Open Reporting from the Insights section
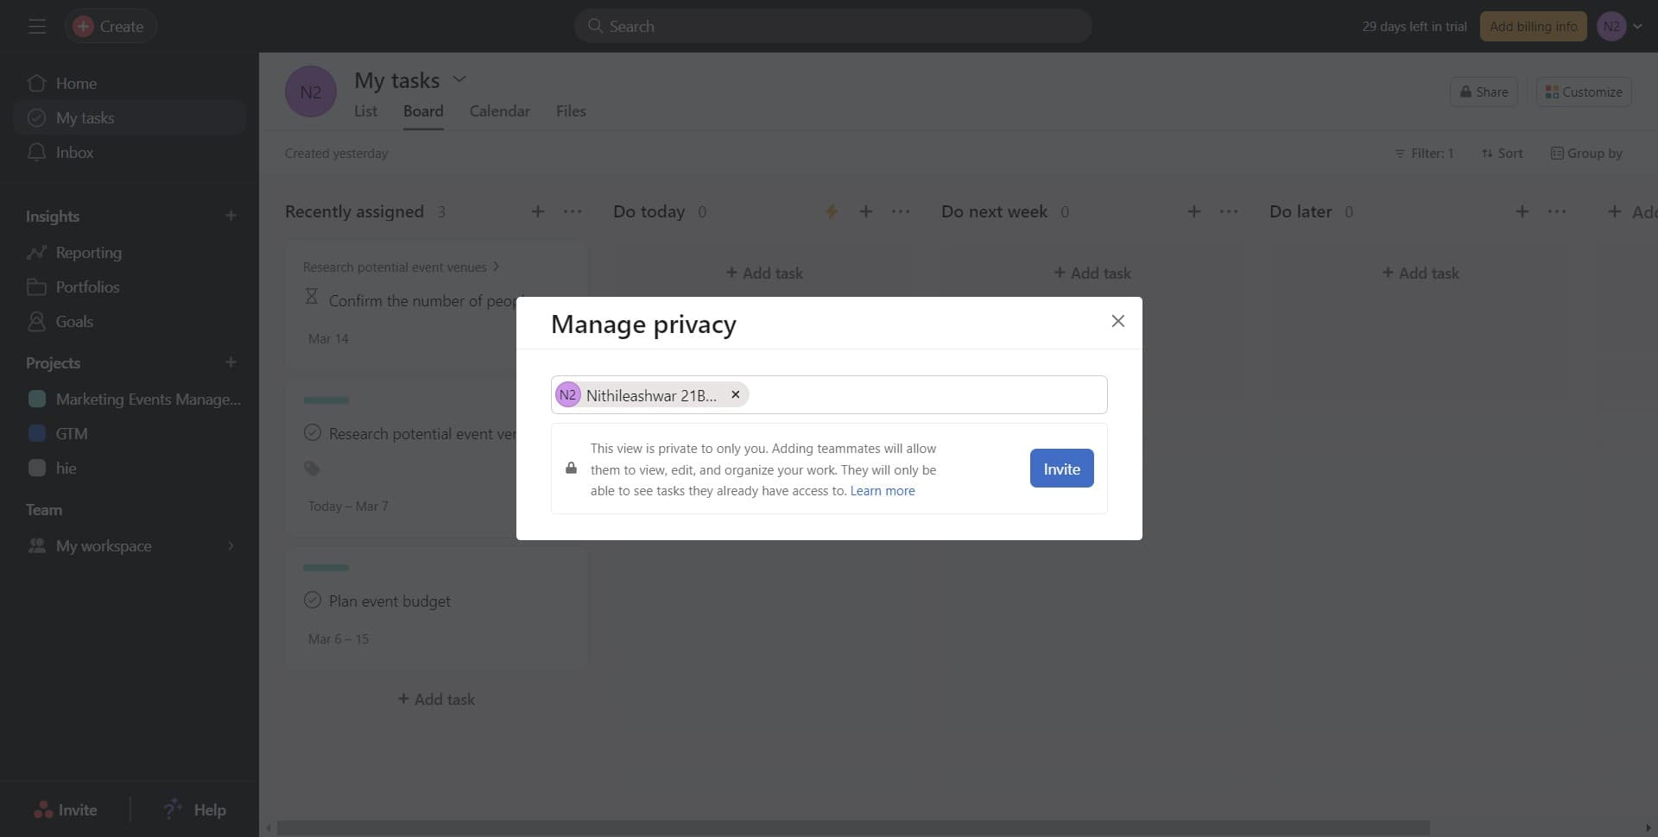The height and width of the screenshot is (837, 1658). tap(88, 253)
